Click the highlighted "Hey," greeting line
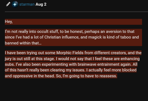The image size is (148, 101). tap(73, 22)
